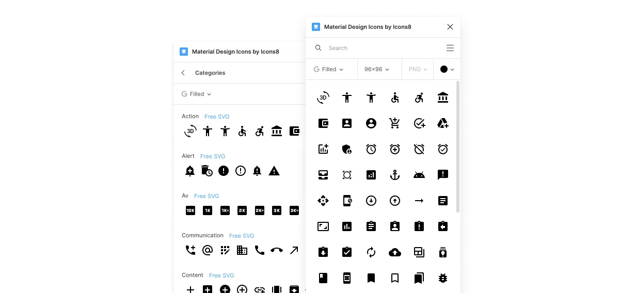Select the account balance bank icon in search grid

pos(443,97)
